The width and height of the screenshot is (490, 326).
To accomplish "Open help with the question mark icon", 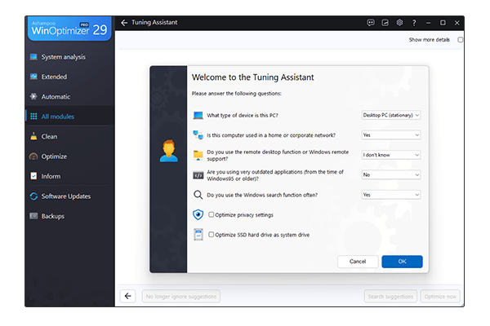I will [414, 23].
